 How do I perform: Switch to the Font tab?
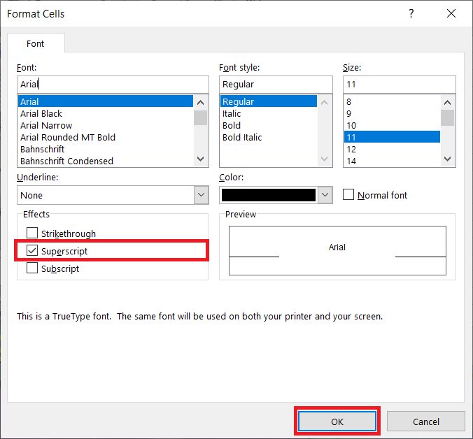point(36,43)
